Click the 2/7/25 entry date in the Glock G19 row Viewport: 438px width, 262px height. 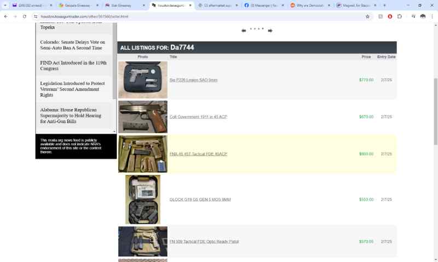point(387,200)
